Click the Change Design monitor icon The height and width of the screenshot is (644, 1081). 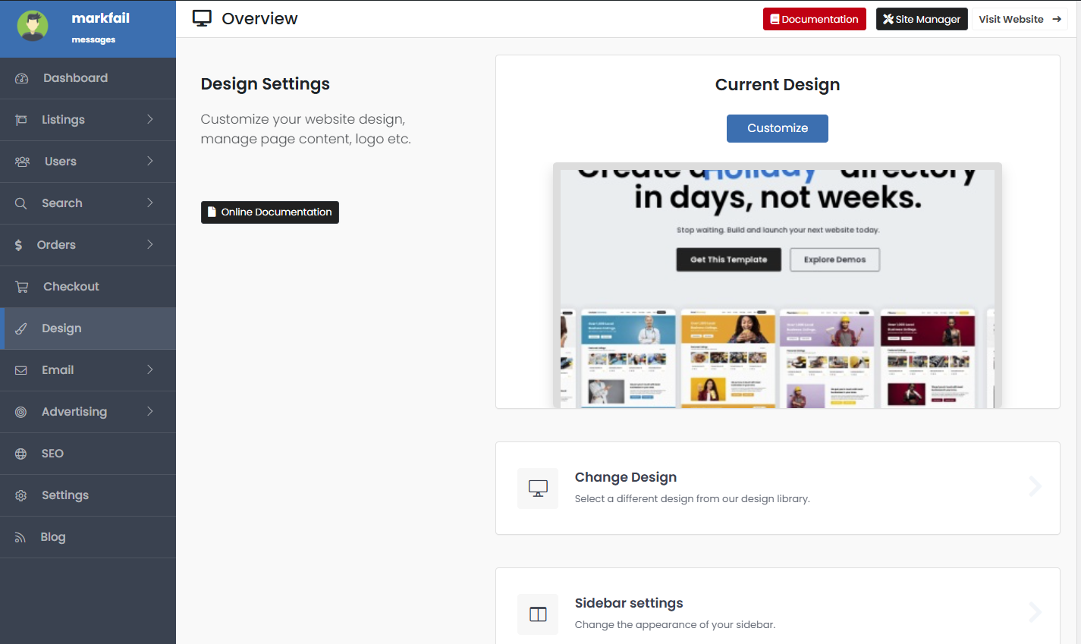[x=538, y=488]
